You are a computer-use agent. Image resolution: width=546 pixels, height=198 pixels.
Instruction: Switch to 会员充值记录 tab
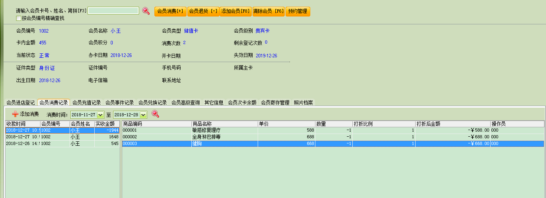(x=87, y=103)
